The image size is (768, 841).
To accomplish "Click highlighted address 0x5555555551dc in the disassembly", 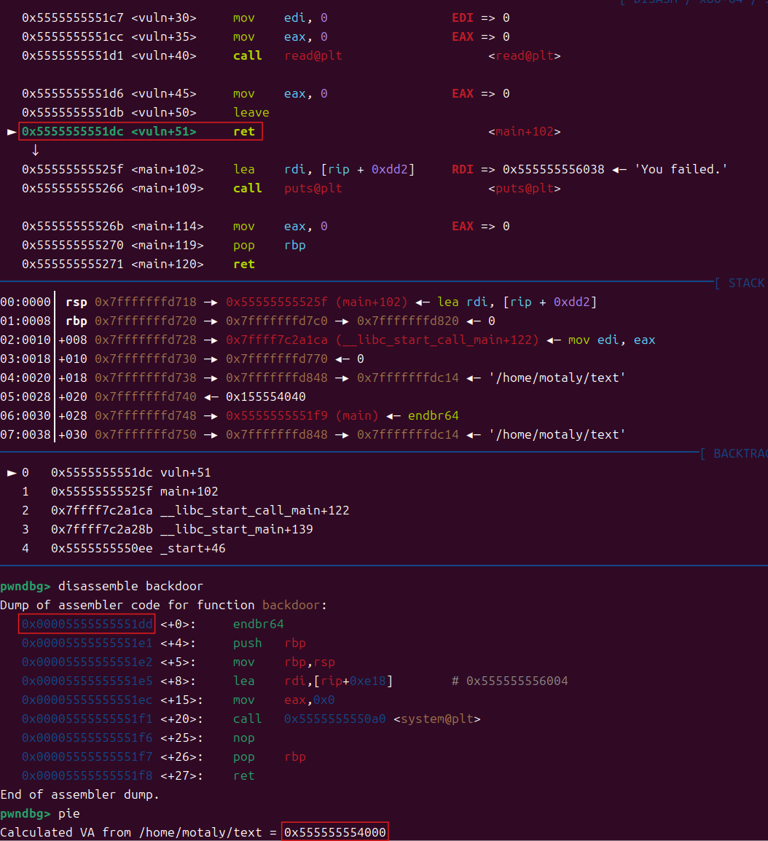I will click(73, 131).
